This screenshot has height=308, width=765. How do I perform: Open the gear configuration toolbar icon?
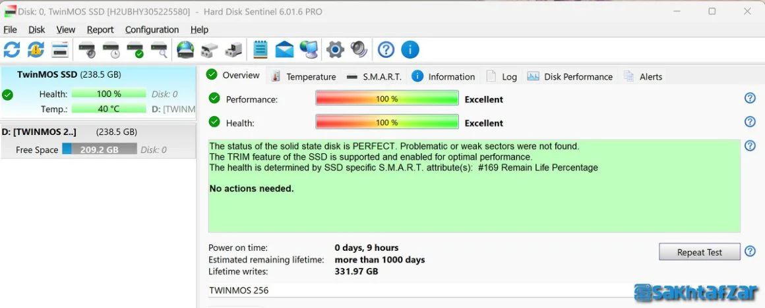pos(335,49)
